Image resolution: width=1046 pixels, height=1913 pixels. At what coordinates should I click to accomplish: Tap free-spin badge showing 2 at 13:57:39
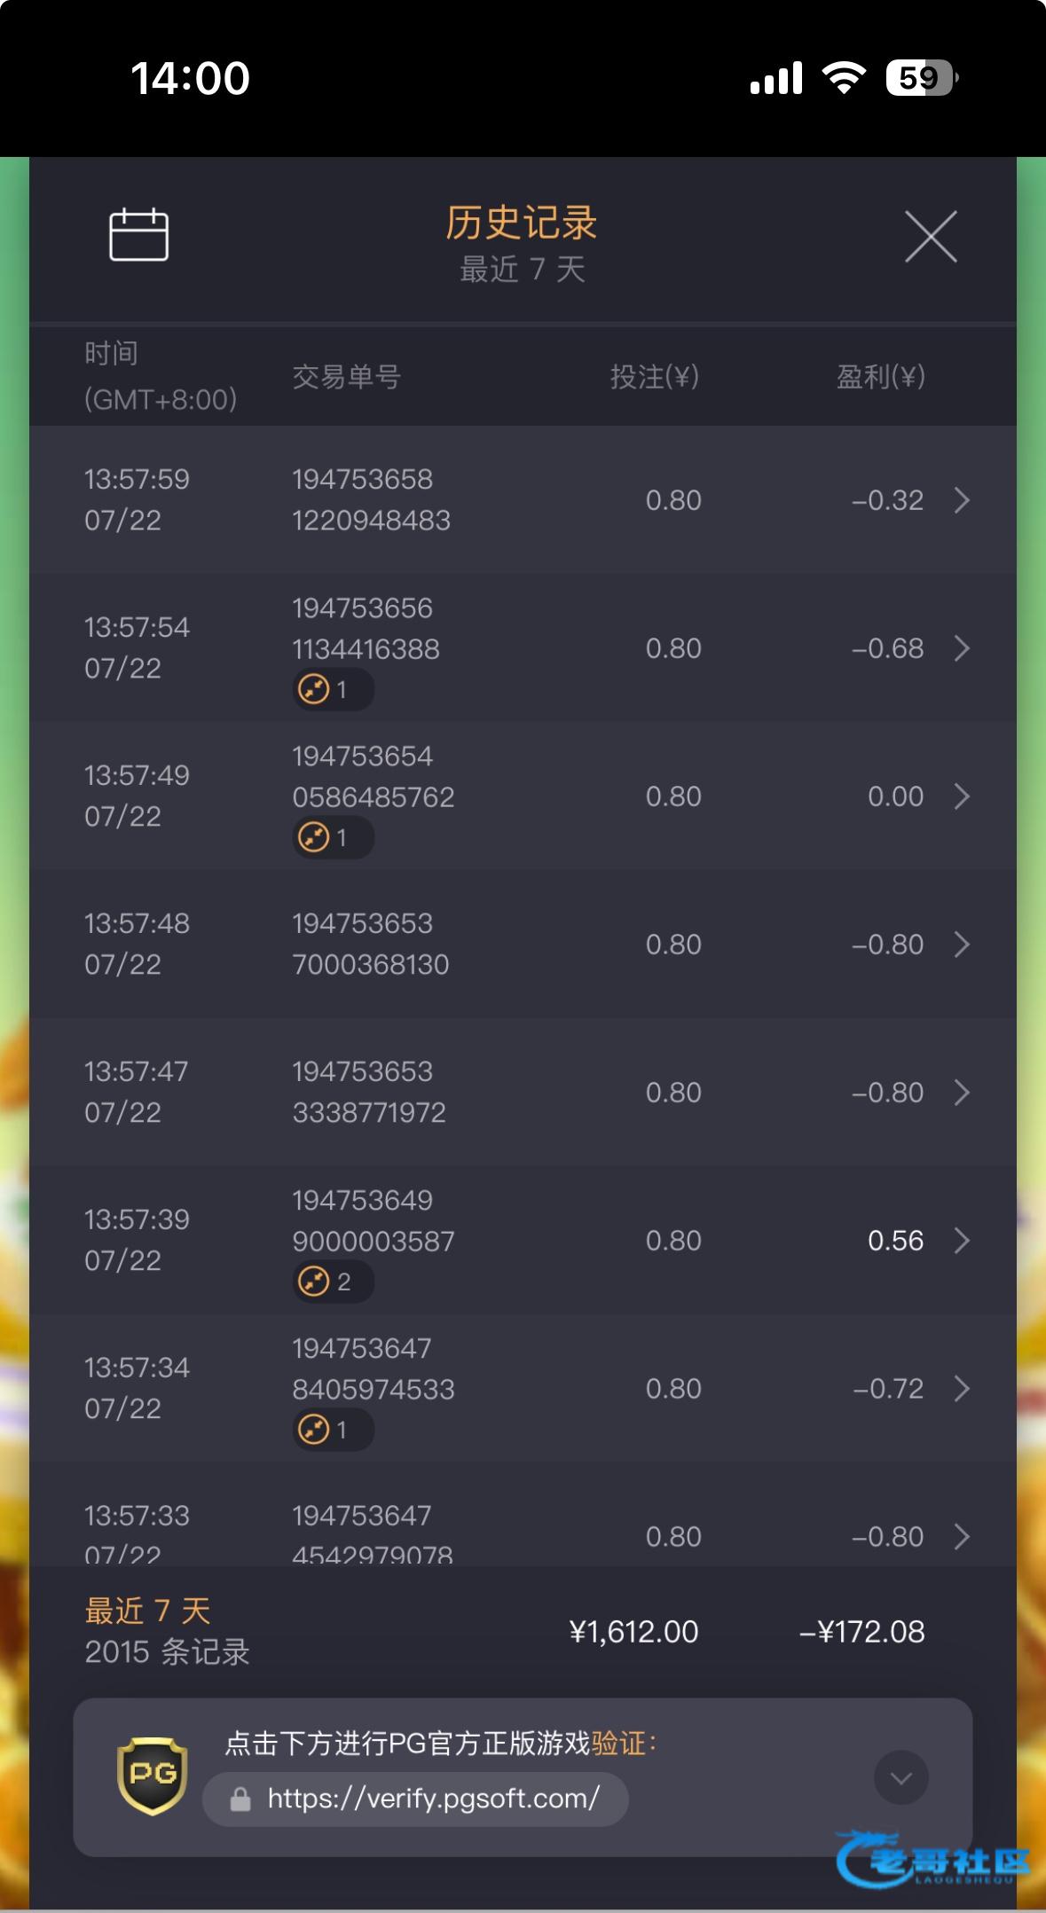tap(333, 1282)
